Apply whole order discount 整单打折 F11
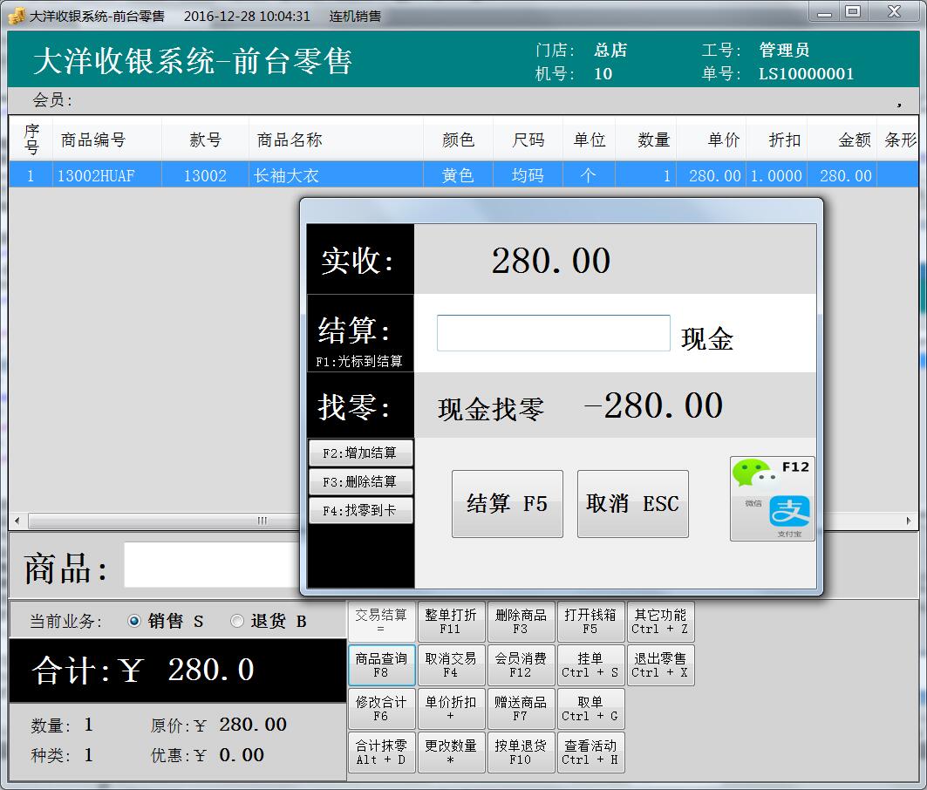927x790 pixels. tap(451, 620)
